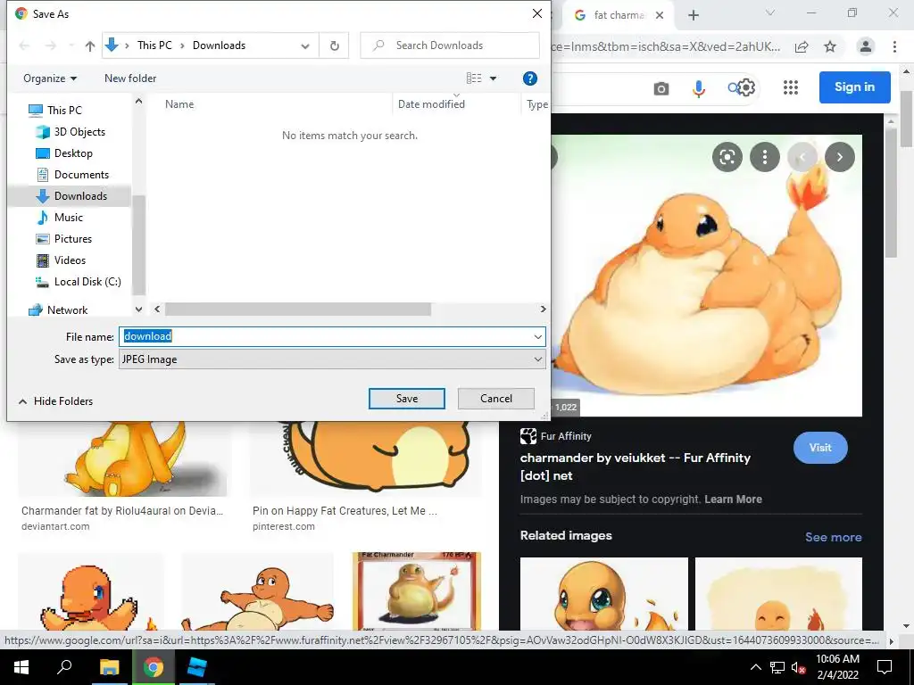Screen dimensions: 914x685
Task: Click Downloads in the address breadcrumb
Action: click(220, 45)
